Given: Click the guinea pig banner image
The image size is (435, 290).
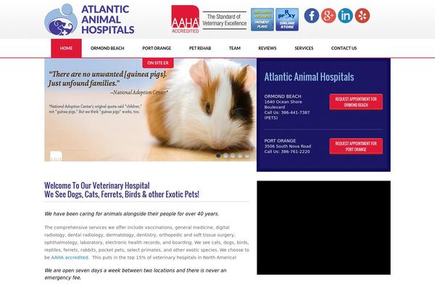Looking at the screenshot, I should [150, 110].
